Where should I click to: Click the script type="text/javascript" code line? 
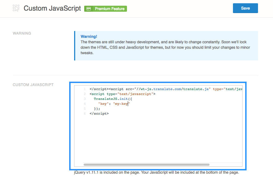(122, 94)
